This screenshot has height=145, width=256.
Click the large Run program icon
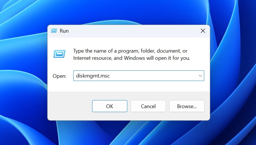point(59,54)
